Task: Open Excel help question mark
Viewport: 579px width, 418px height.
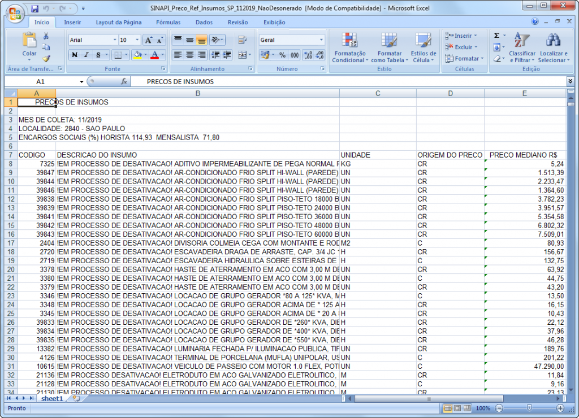Action: coord(535,21)
